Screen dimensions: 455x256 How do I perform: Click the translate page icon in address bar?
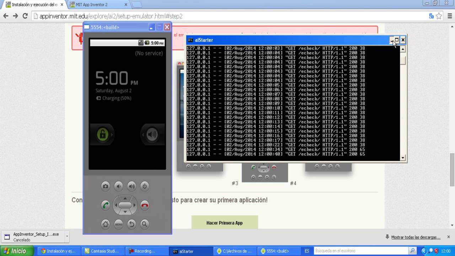pos(431,16)
